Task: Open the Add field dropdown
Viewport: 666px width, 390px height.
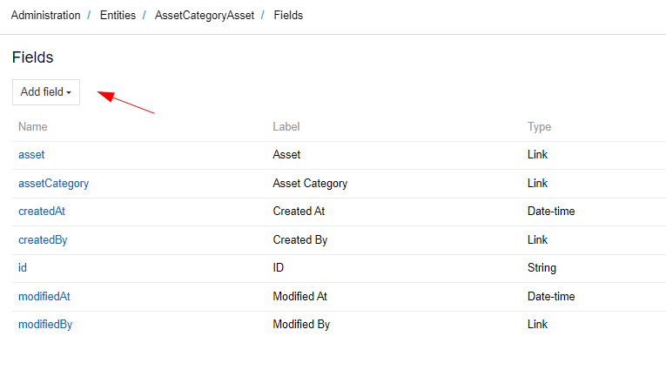Action: pos(46,92)
